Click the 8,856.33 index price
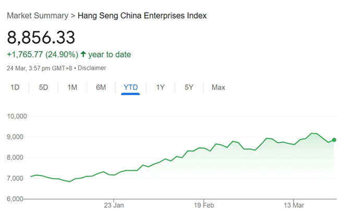The width and height of the screenshot is (344, 212). 41,38
